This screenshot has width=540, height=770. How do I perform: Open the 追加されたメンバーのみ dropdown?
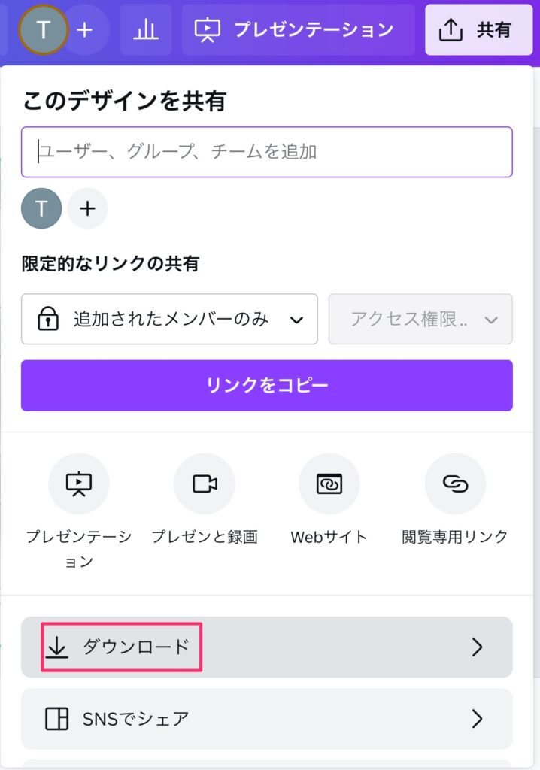coord(169,319)
